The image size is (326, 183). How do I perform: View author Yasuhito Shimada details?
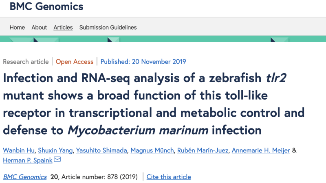point(101,150)
